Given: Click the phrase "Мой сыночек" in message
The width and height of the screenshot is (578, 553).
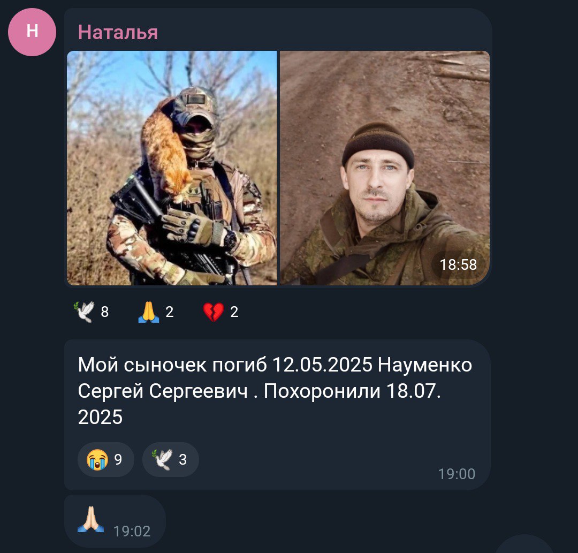Looking at the screenshot, I should pos(143,365).
